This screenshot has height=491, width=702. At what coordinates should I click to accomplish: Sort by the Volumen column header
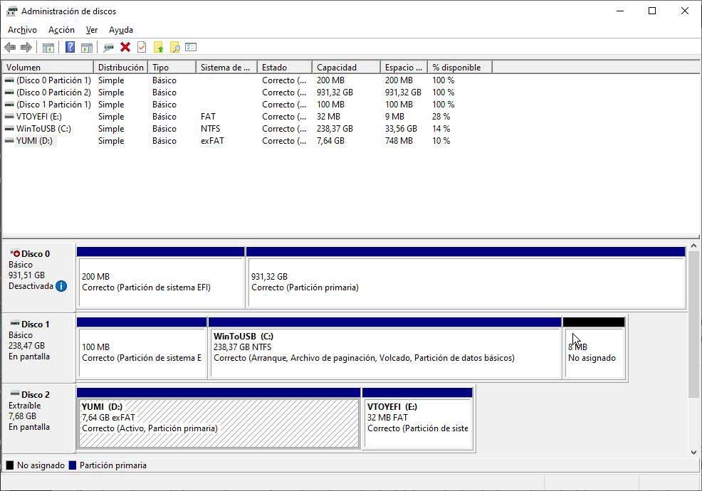point(48,67)
